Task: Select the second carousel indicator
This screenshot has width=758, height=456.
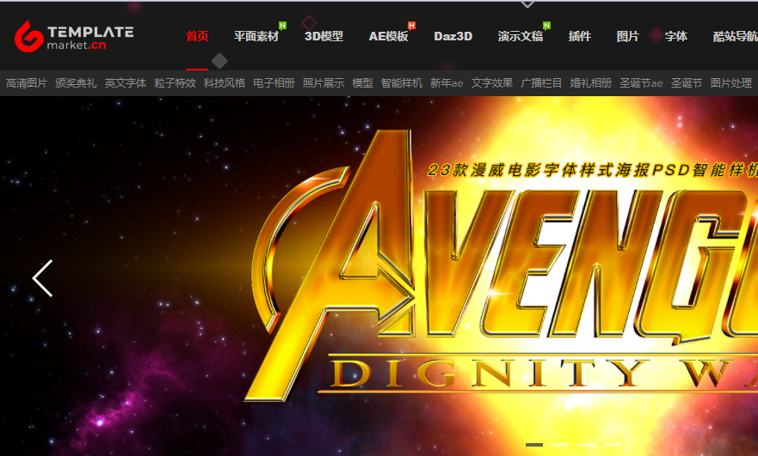Action: (x=560, y=445)
